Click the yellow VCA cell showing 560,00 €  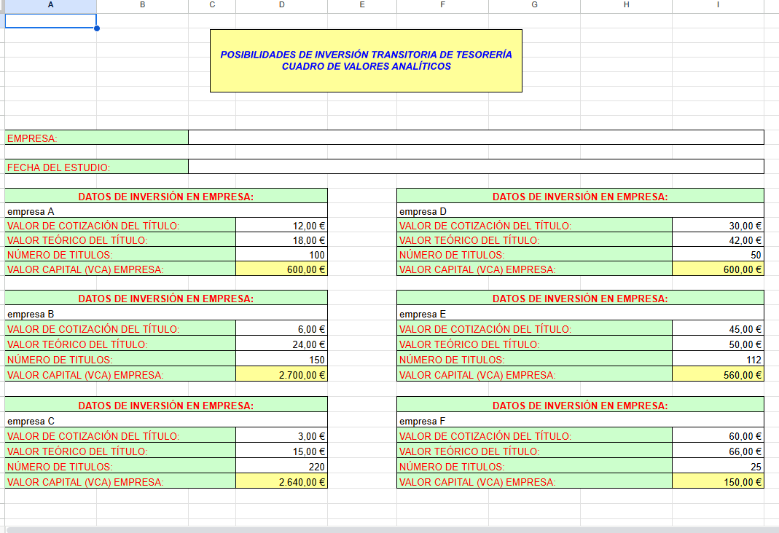(x=718, y=375)
